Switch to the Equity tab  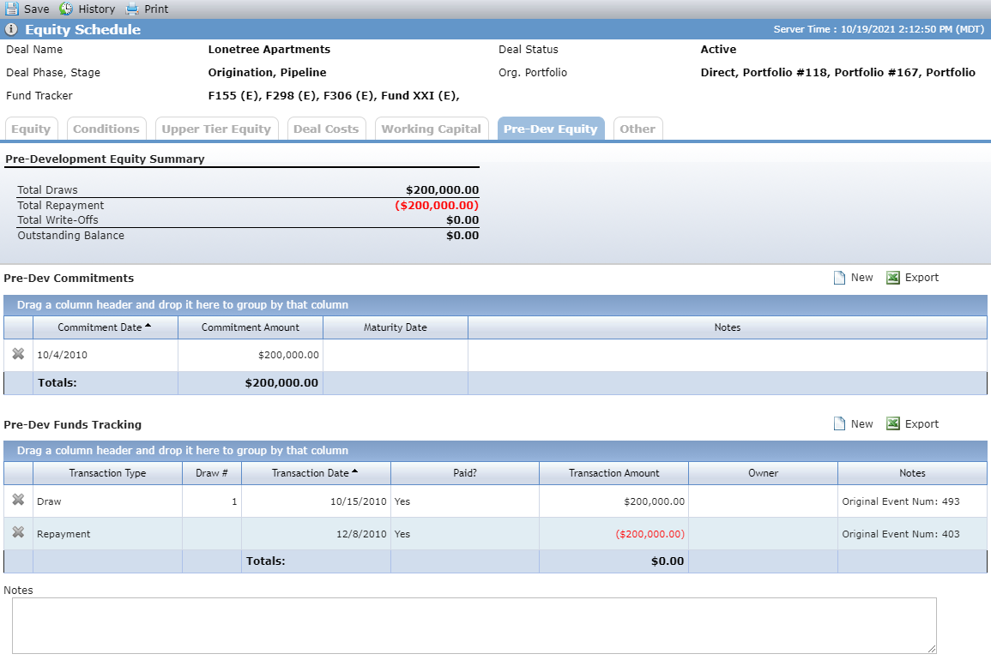pyautogui.click(x=31, y=129)
